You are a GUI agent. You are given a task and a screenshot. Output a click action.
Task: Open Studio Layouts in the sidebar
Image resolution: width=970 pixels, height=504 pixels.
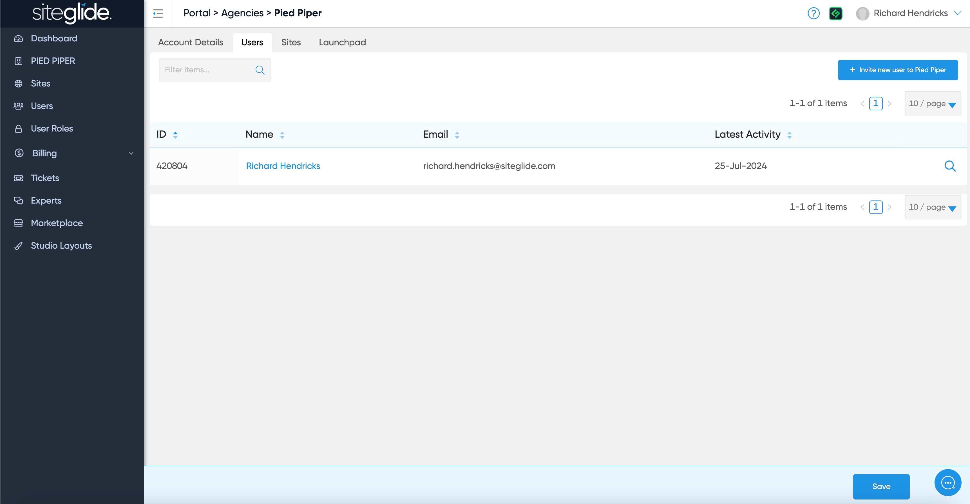(x=61, y=246)
